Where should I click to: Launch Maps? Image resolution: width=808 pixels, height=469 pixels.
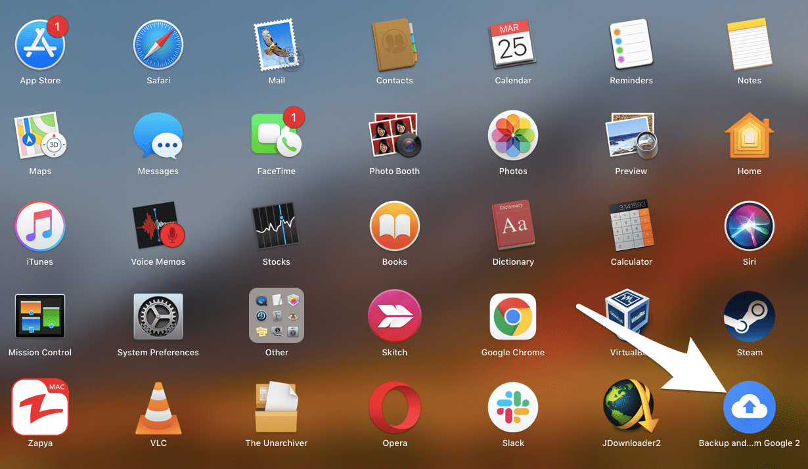40,135
